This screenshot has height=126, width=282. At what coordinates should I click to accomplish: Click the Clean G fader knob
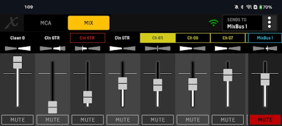(17, 62)
